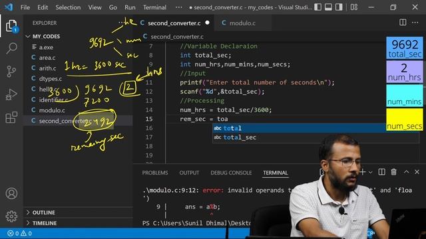Click the purple num_hrs variable box
The width and height of the screenshot is (426, 239).
405,72
